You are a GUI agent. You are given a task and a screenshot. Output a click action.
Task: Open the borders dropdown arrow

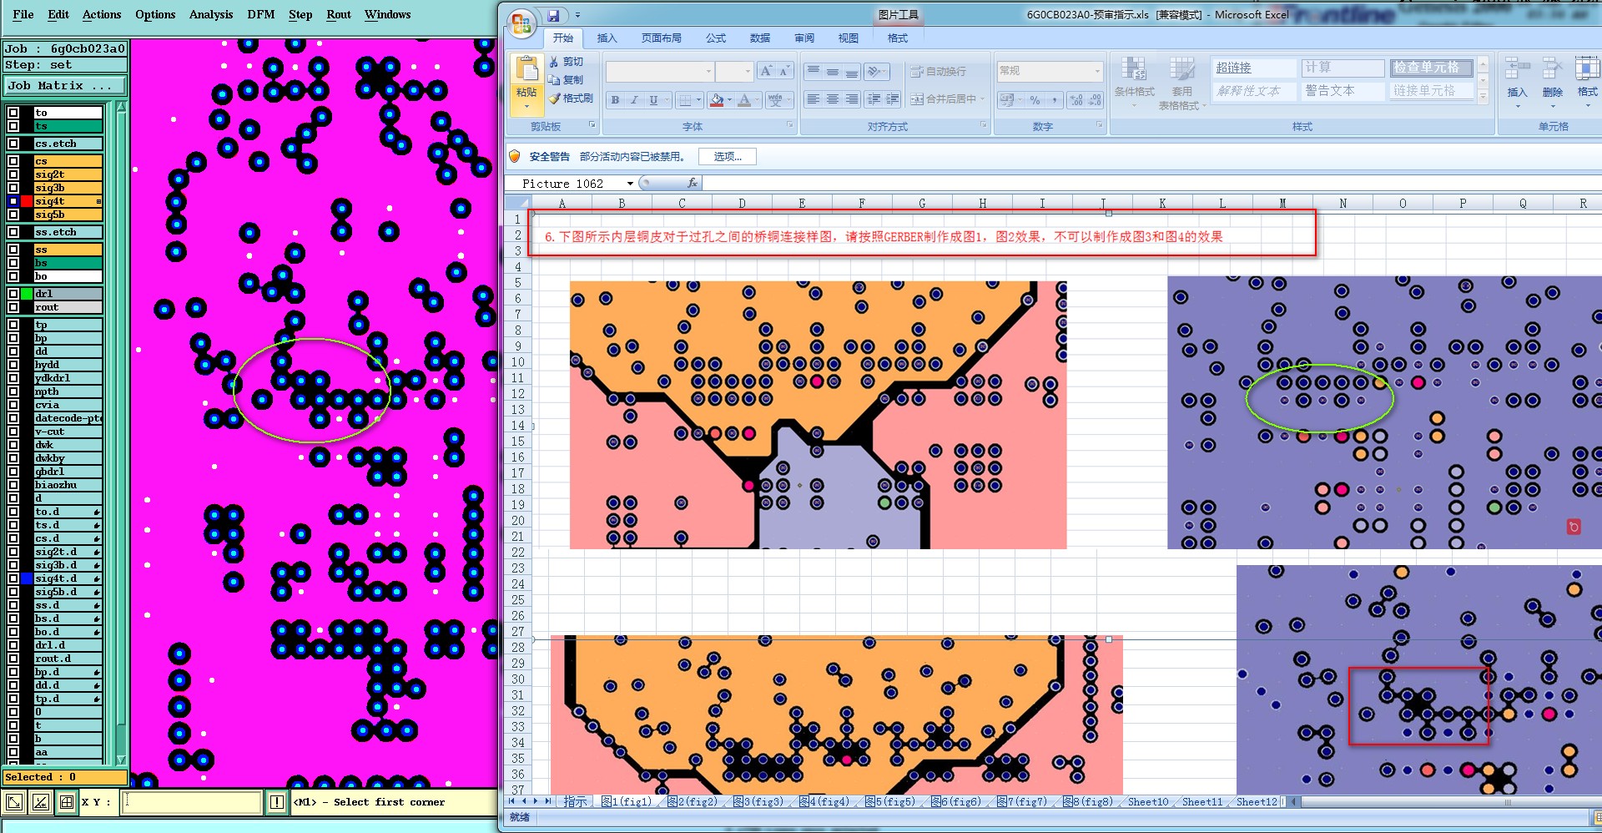click(699, 100)
